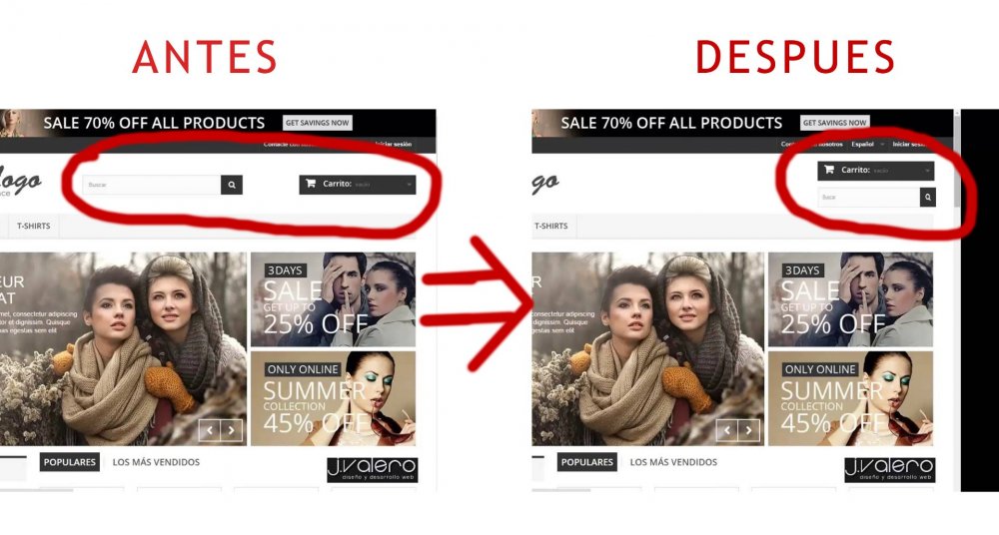Image resolution: width=999 pixels, height=535 pixels.
Task: Click cart icon in DESPUES Carrito bar
Action: [x=829, y=170]
